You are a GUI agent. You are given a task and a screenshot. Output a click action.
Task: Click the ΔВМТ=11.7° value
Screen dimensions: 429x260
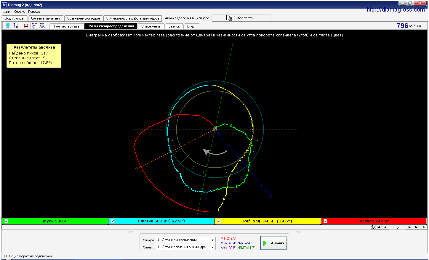(246, 248)
